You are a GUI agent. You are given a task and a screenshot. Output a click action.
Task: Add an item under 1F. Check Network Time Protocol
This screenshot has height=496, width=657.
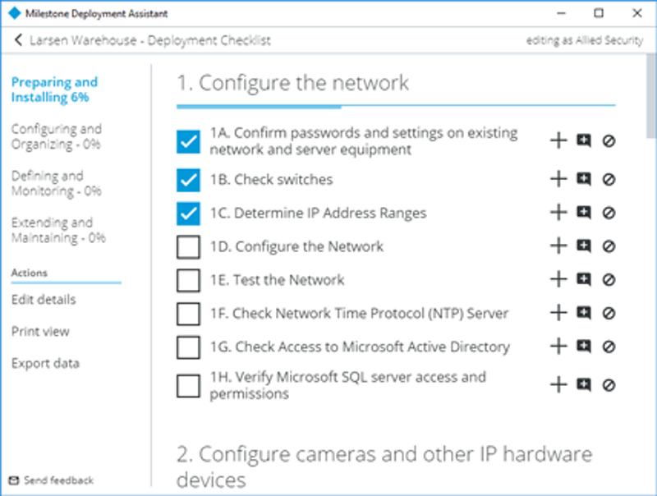point(558,313)
